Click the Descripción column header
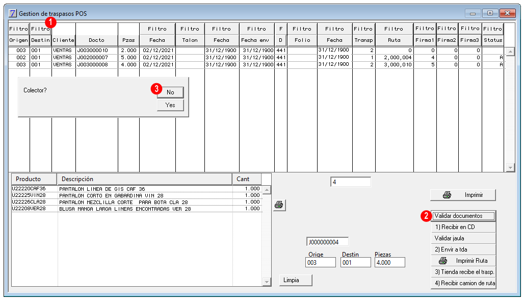 pos(144,179)
